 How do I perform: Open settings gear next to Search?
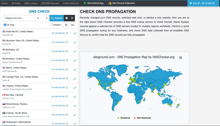click(x=66, y=18)
